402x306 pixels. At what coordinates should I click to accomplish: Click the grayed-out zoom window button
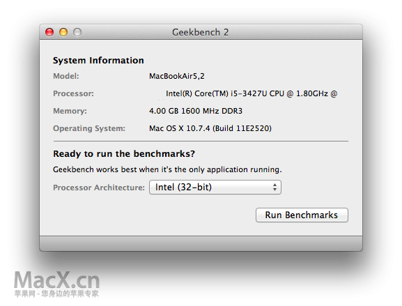[77, 32]
